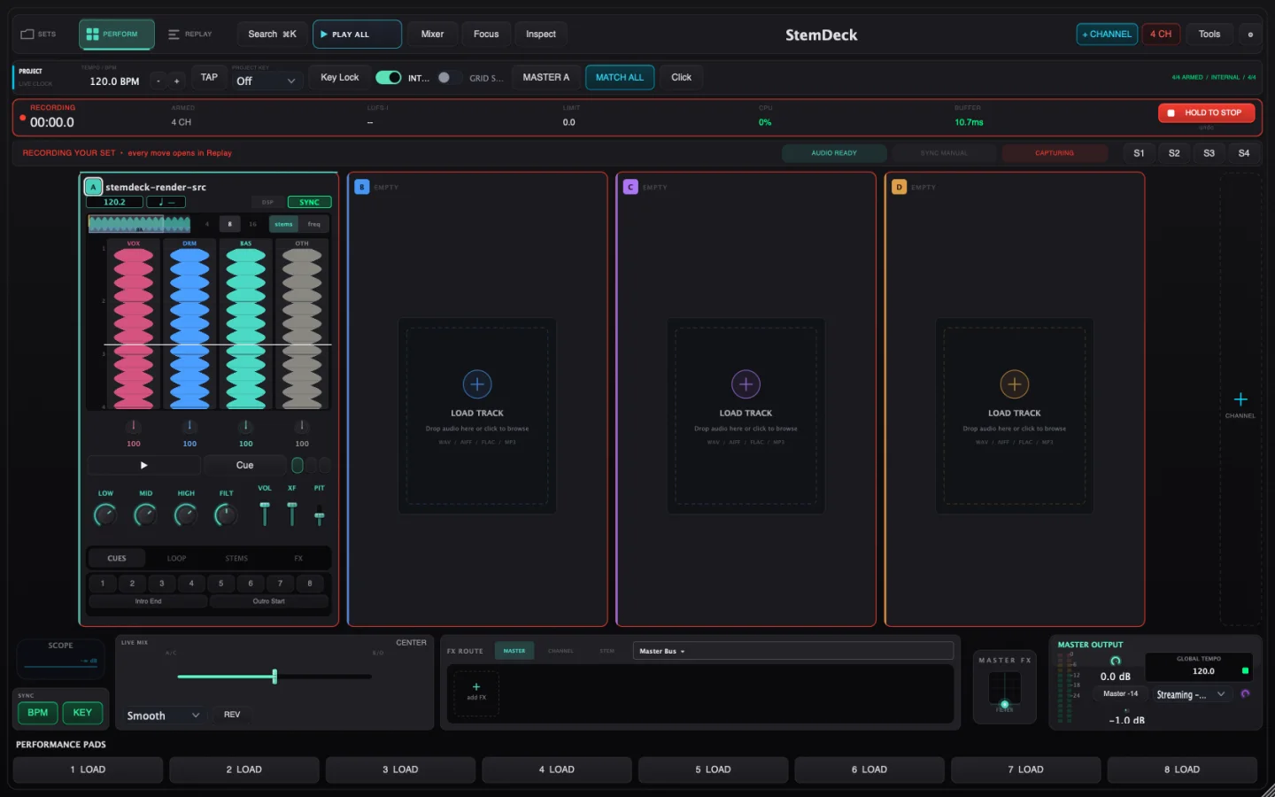Click the LOW EQ knob on deck A
Viewport: 1275px width, 797px height.
[105, 514]
